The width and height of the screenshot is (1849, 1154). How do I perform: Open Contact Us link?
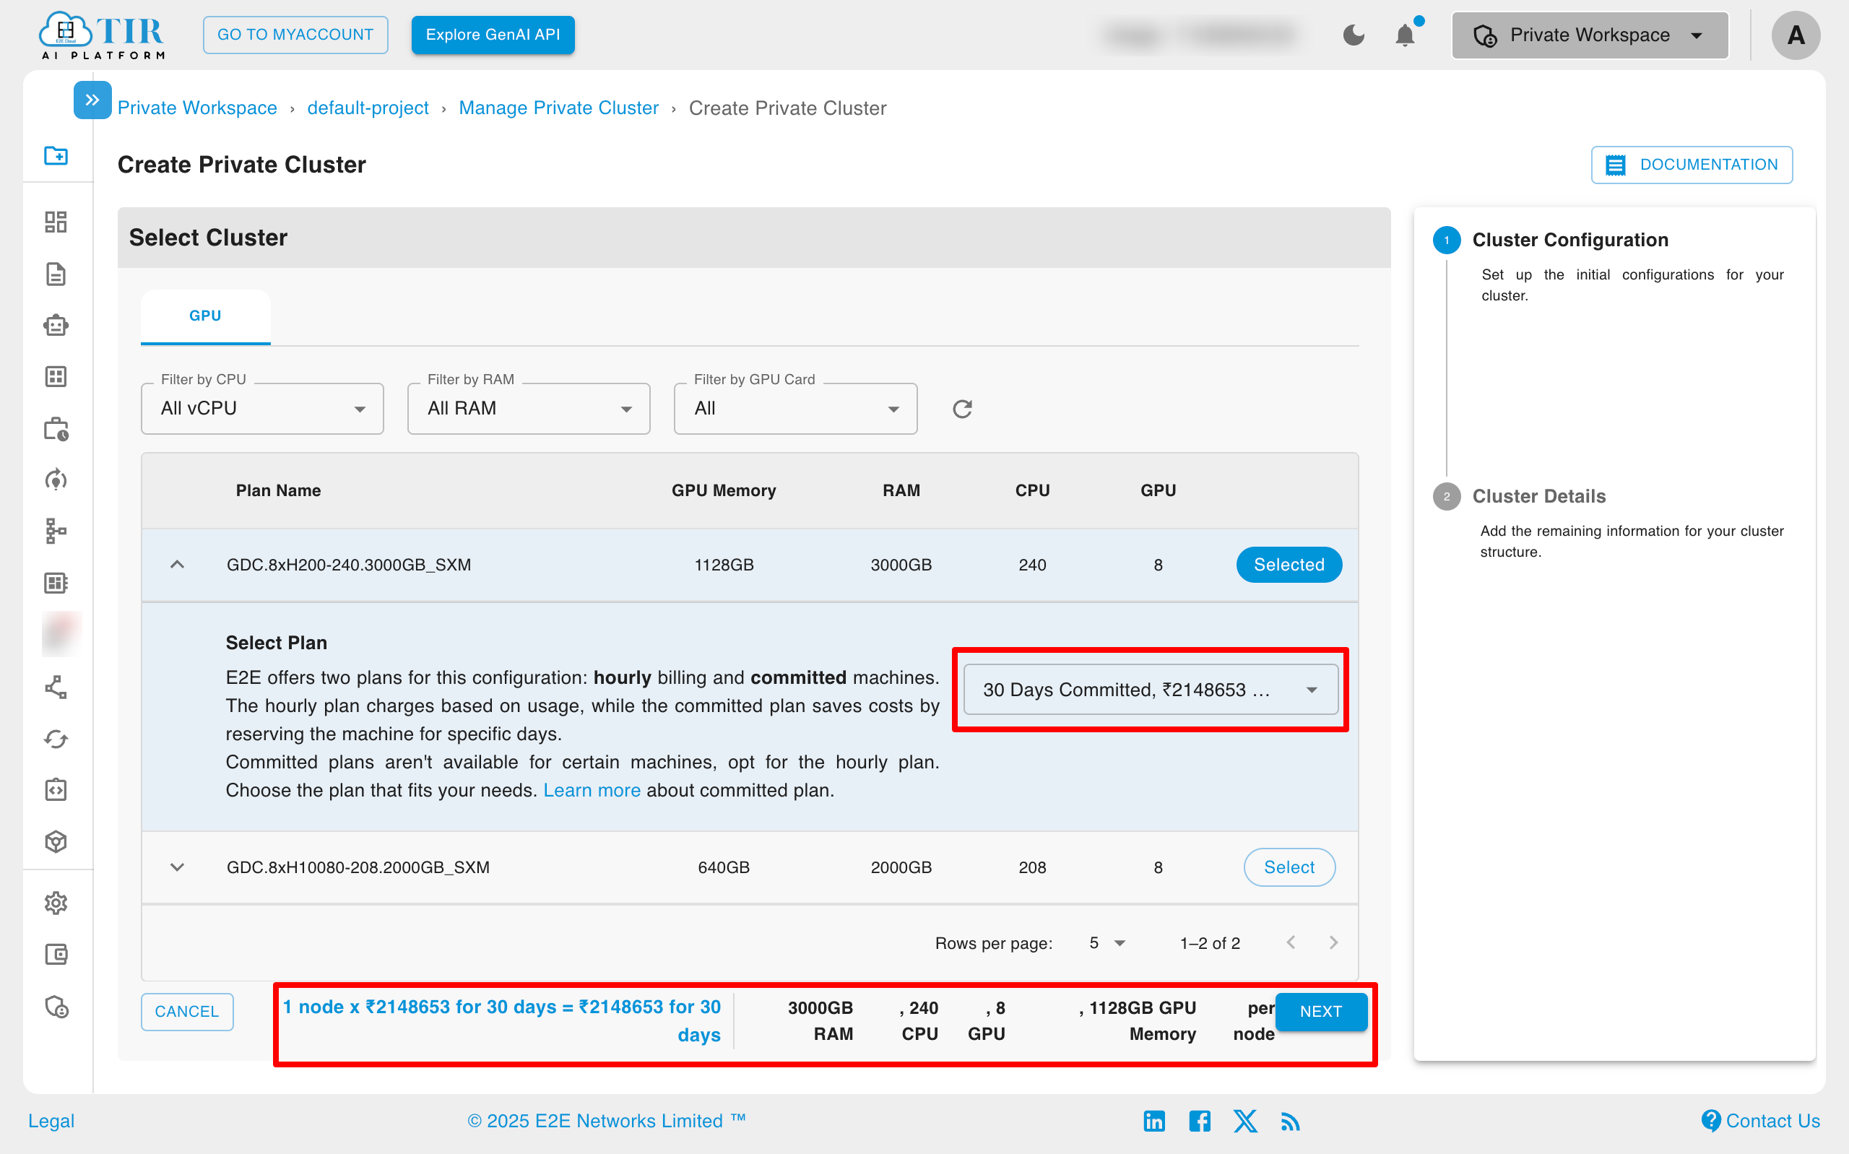pyautogui.click(x=1760, y=1120)
